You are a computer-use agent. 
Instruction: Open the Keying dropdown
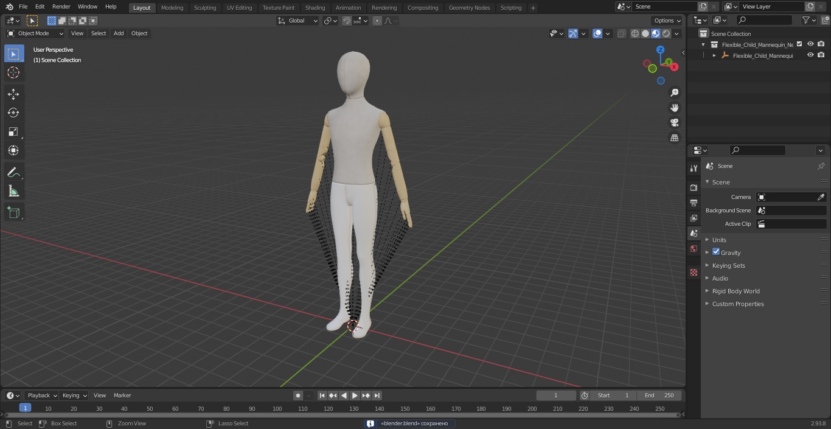pos(74,396)
